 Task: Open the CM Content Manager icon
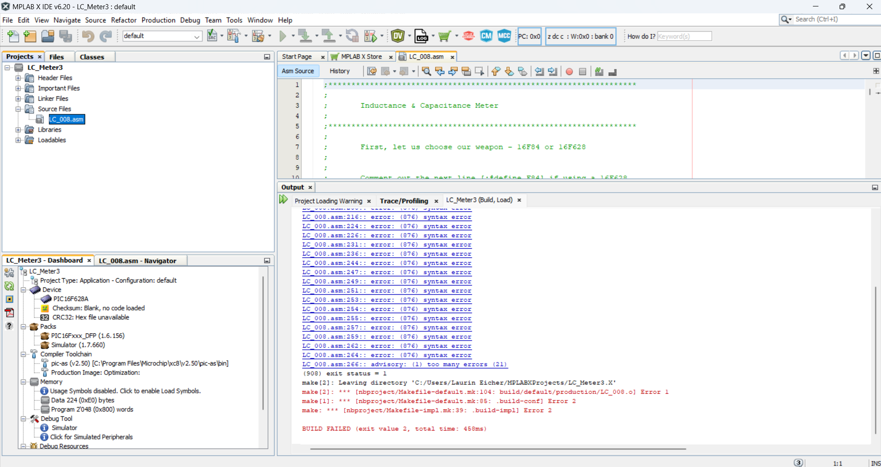point(486,36)
